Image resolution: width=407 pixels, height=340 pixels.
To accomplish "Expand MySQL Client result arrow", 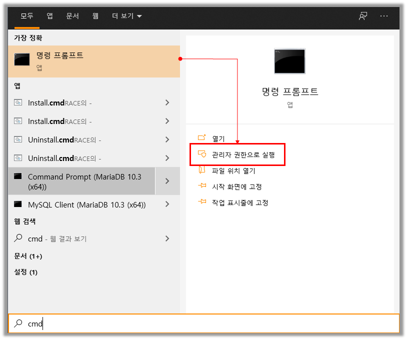I will click(167, 204).
